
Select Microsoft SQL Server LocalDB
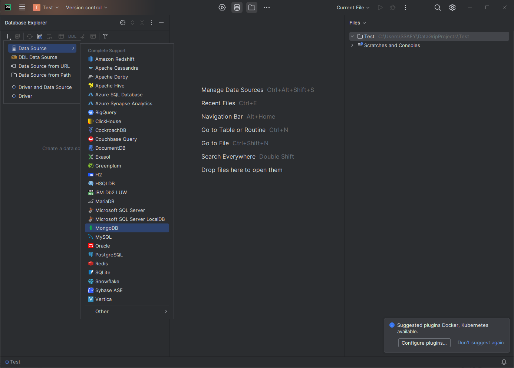coord(127,219)
